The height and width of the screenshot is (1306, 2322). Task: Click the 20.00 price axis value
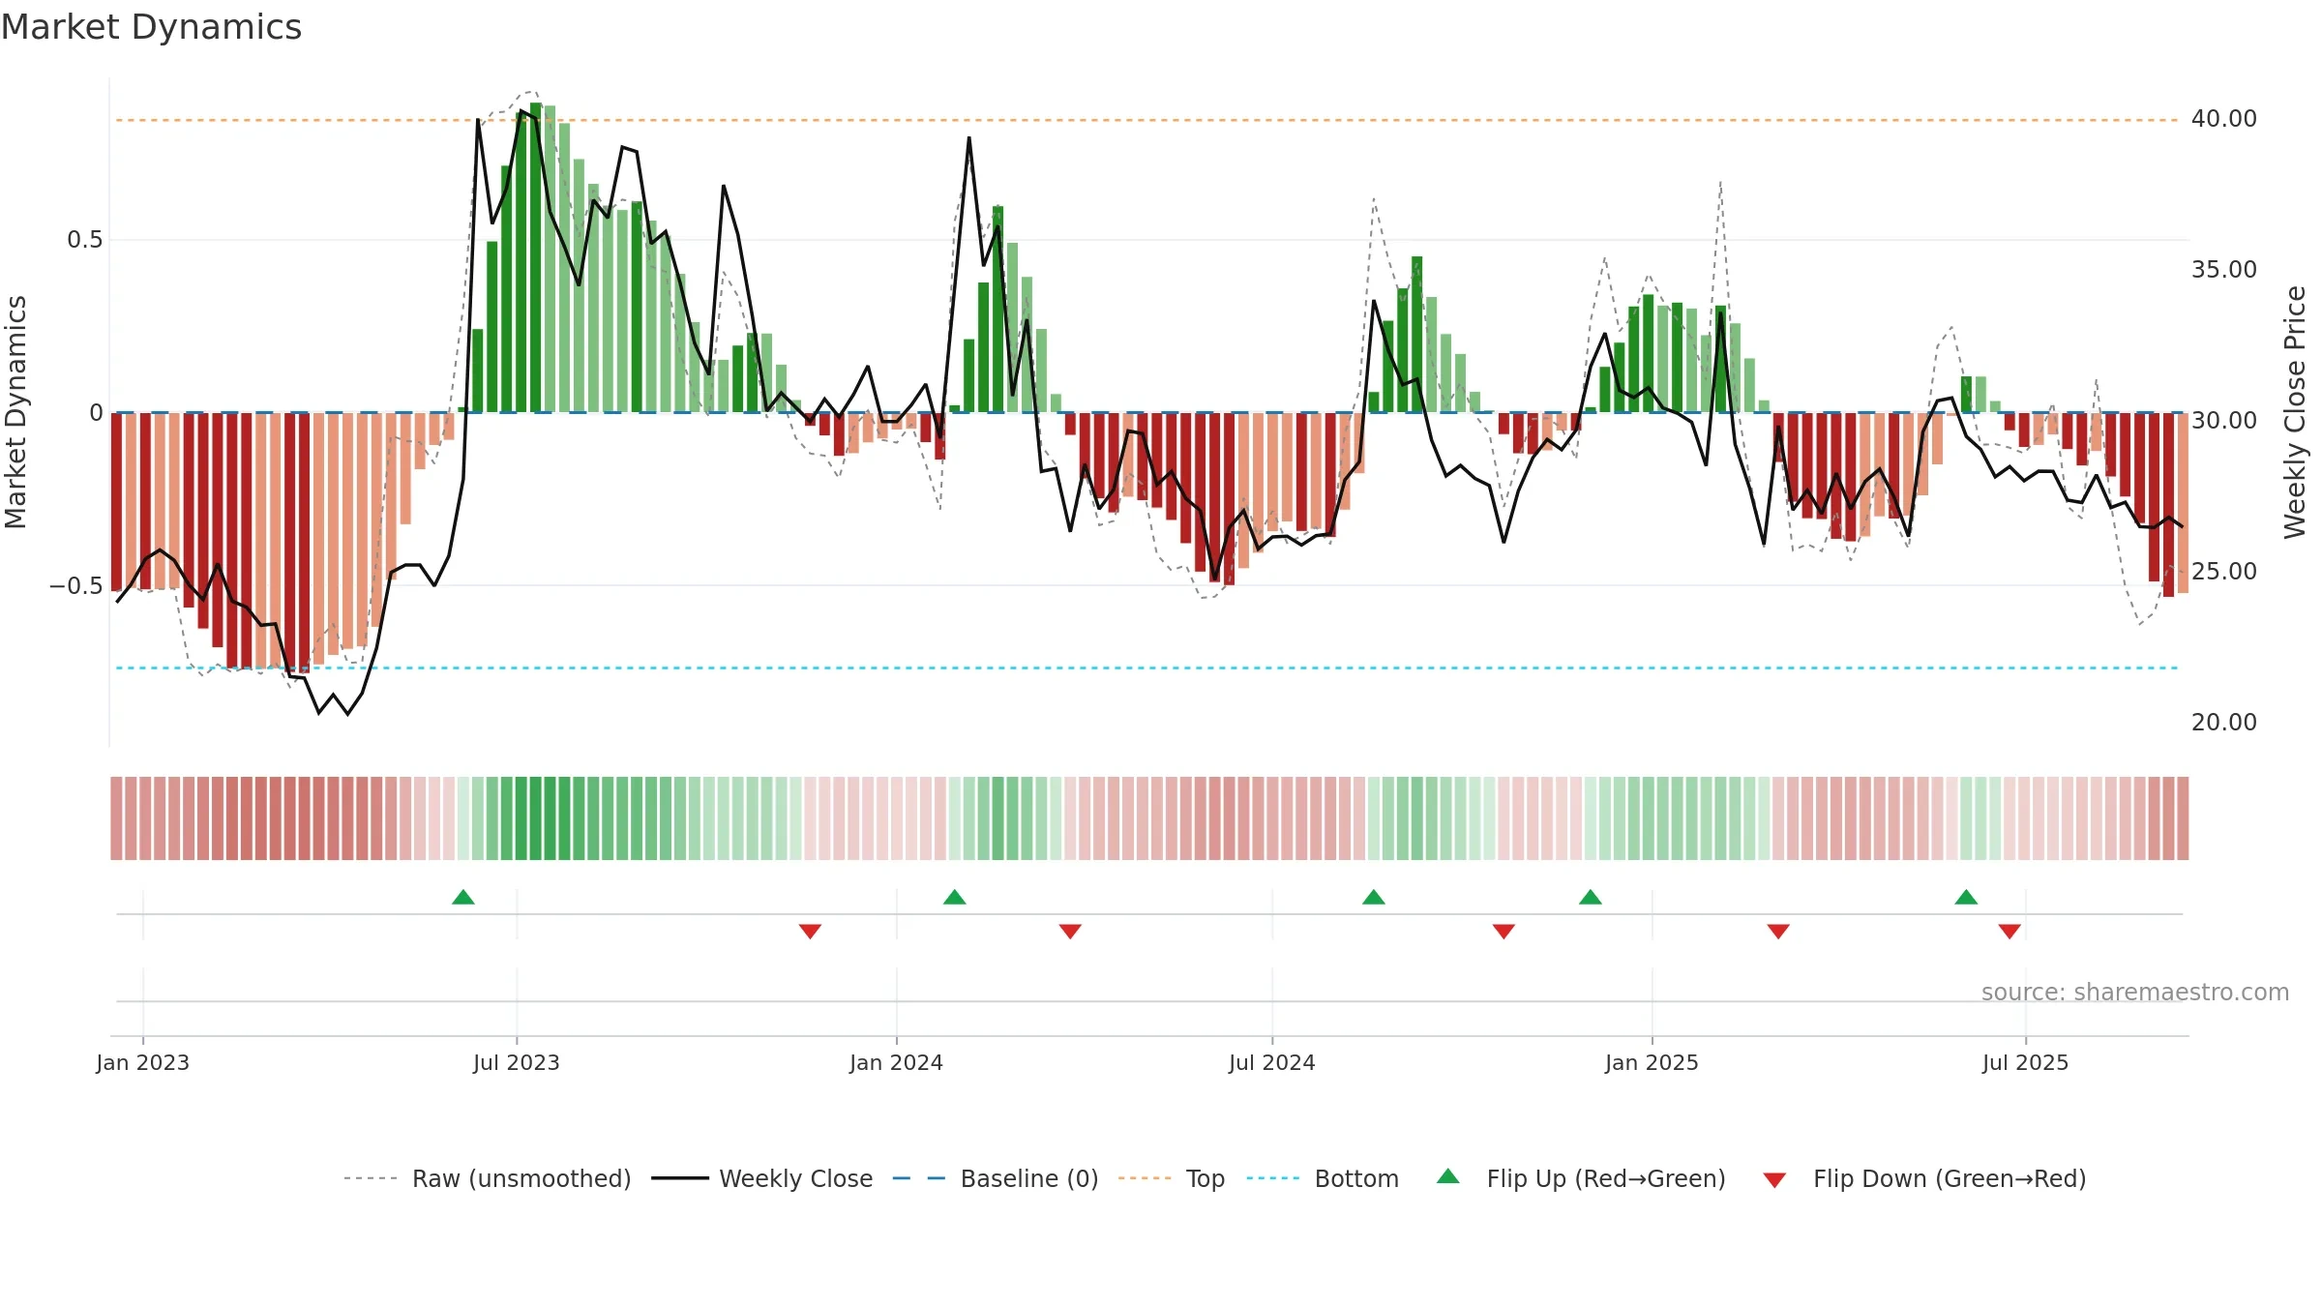click(x=2224, y=723)
